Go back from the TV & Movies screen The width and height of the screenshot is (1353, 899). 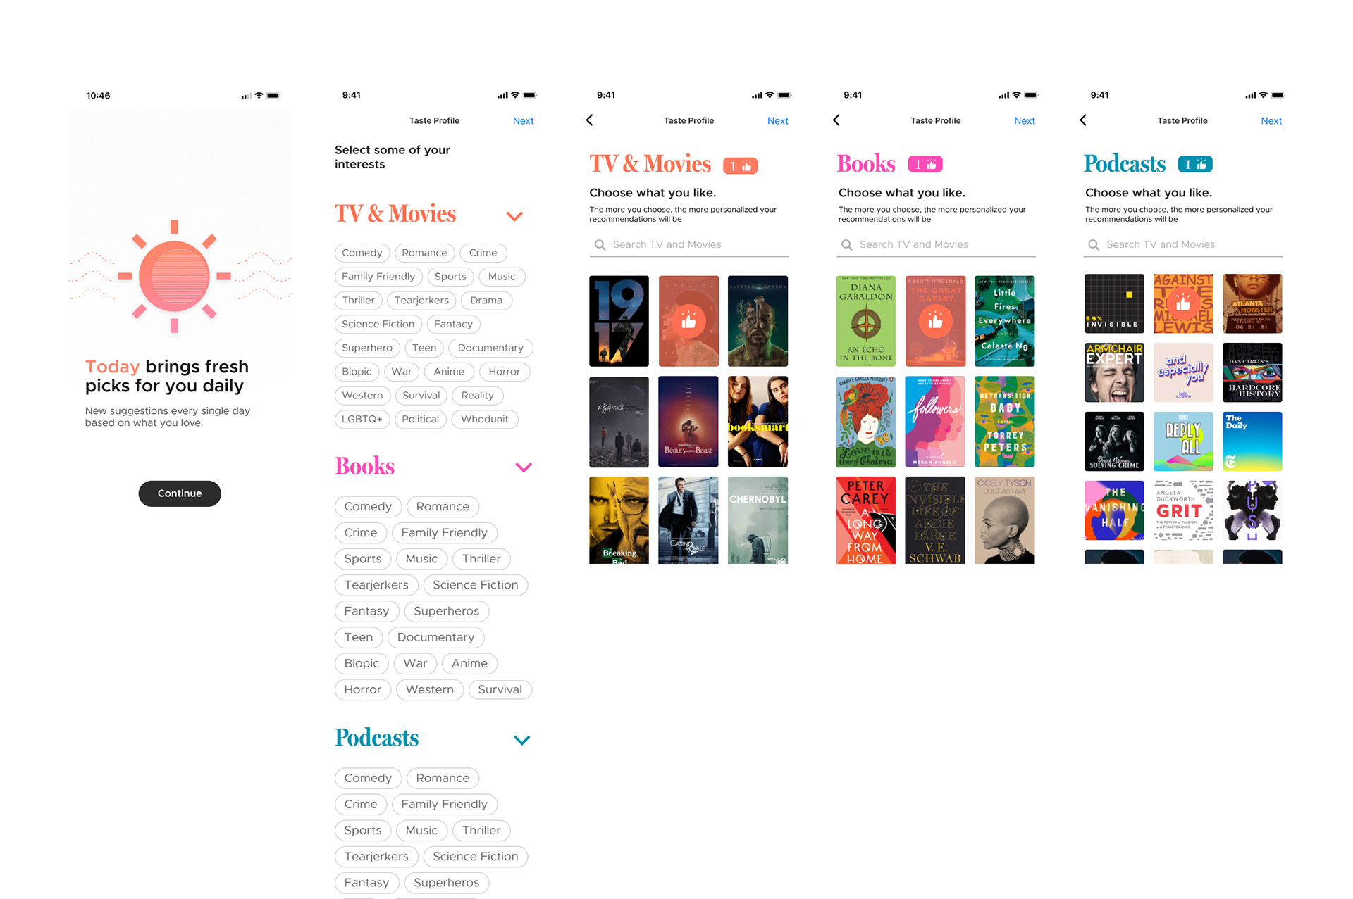click(x=590, y=120)
